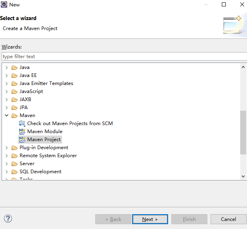Image resolution: width=247 pixels, height=229 pixels.
Task: Expand the Java Emitter Templates category
Action: (x=7, y=83)
